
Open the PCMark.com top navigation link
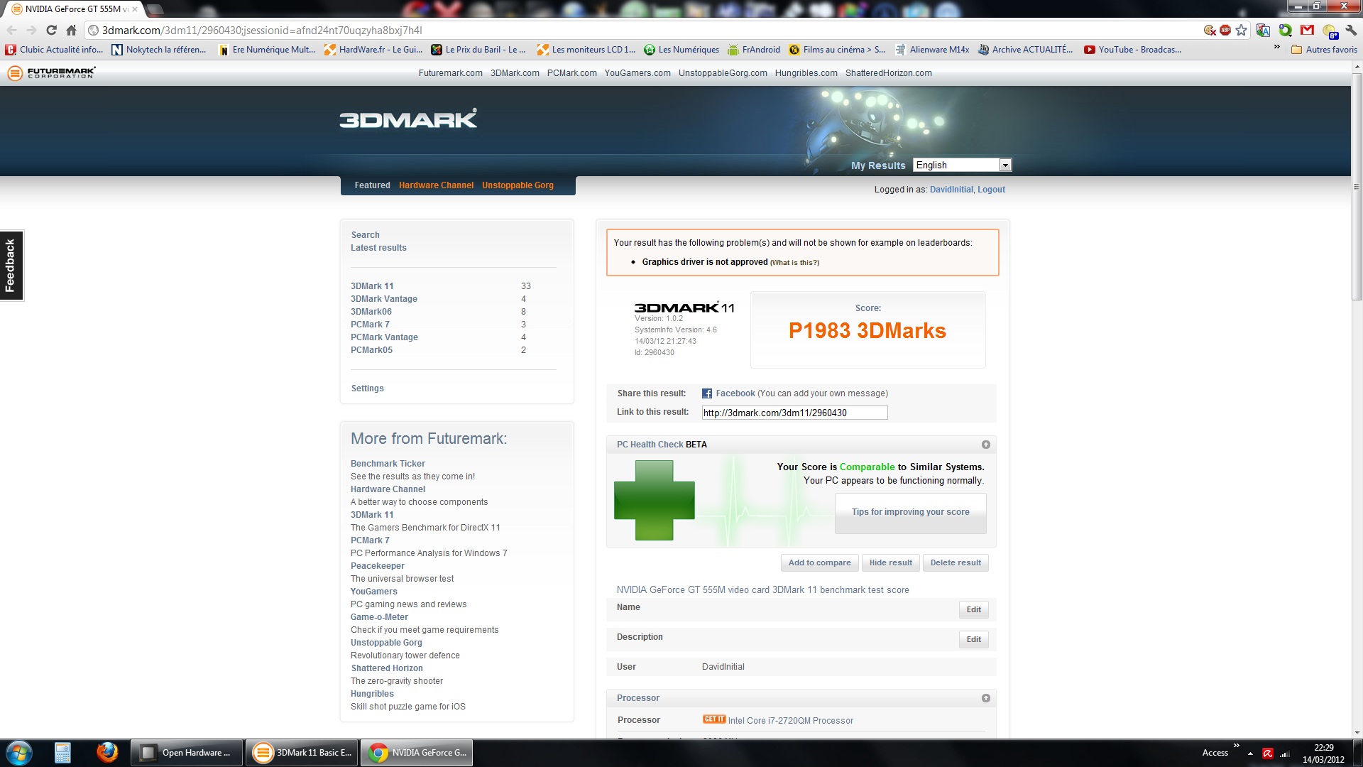point(571,73)
